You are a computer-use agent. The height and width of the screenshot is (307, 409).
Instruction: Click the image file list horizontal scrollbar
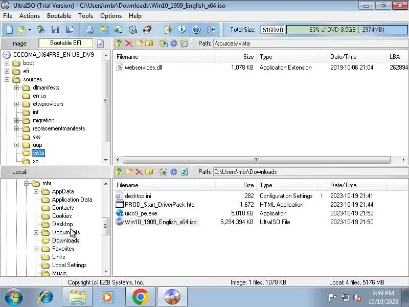[x=257, y=160]
